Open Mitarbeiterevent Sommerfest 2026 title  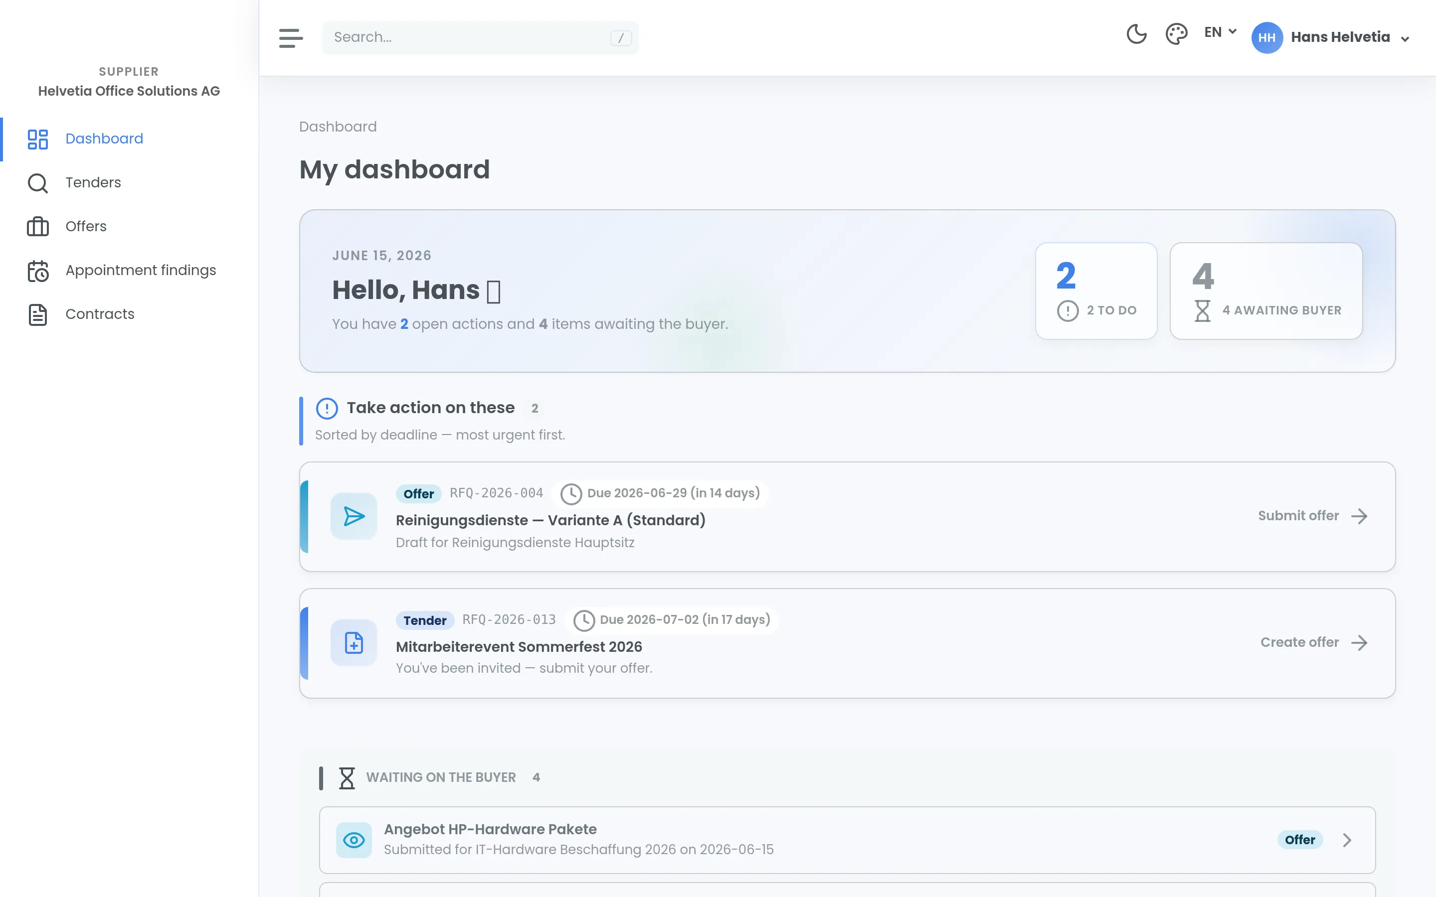(519, 647)
